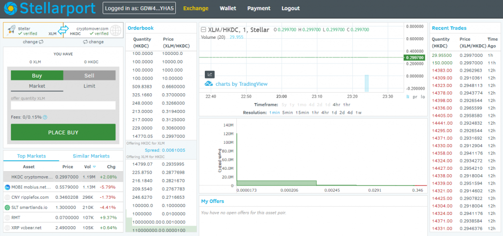Click the TradingView cloud logo
The width and height of the screenshot is (503, 236).
(208, 84)
